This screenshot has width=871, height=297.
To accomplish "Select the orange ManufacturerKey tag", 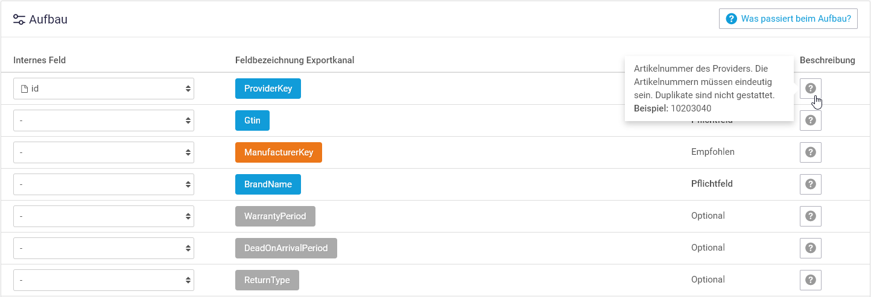I will (279, 152).
